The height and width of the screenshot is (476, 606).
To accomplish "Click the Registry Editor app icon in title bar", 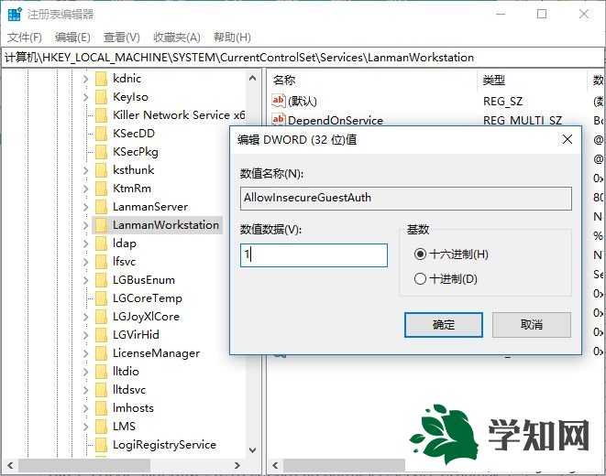I will coord(15,14).
